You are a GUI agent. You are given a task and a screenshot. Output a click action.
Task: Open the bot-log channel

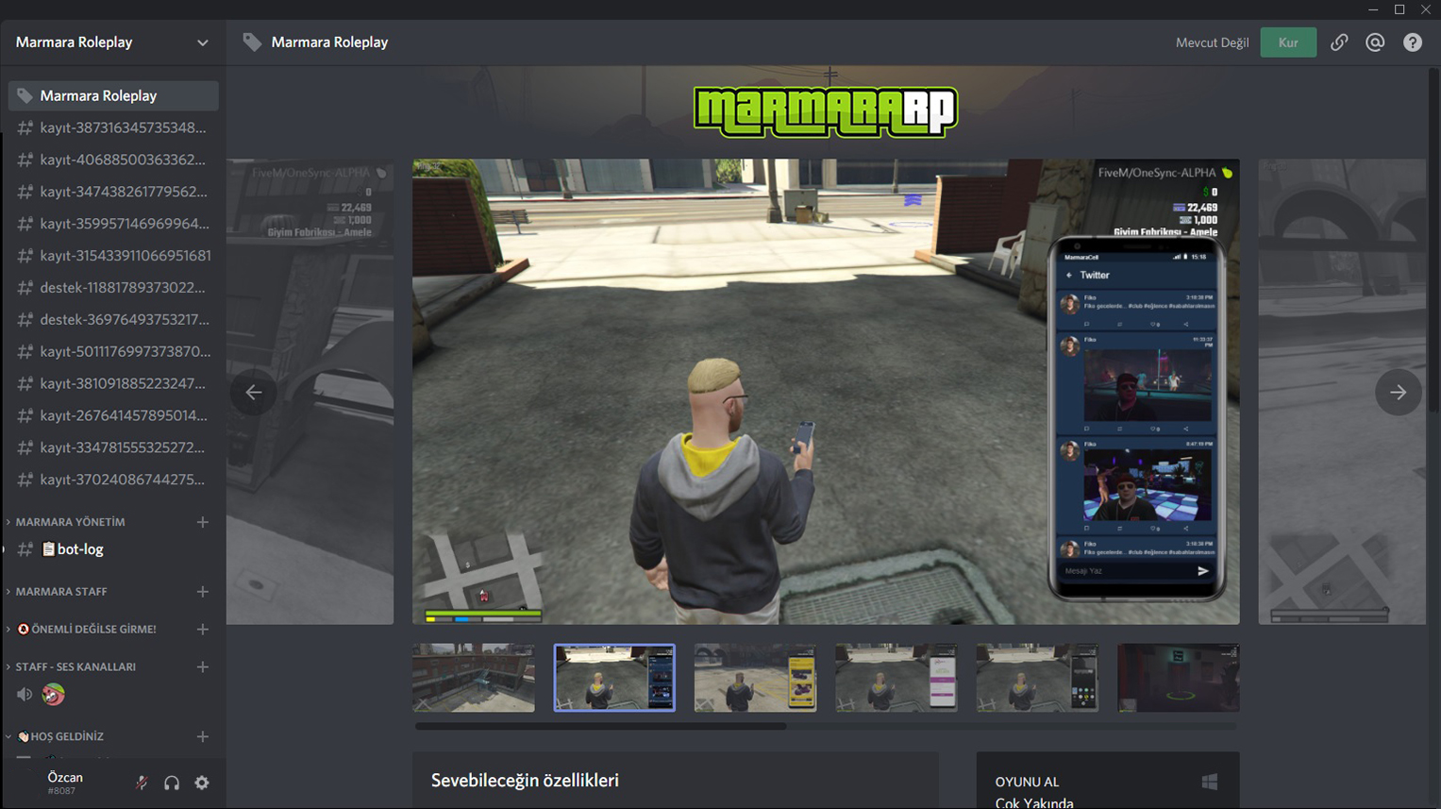(x=113, y=549)
